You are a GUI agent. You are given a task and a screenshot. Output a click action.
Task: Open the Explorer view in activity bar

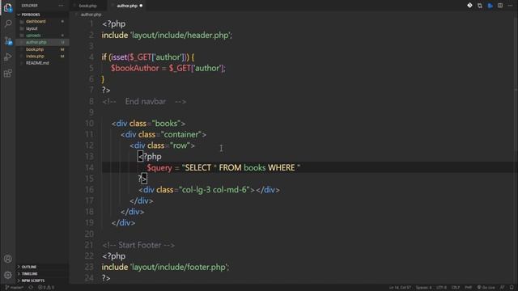[x=8, y=7]
